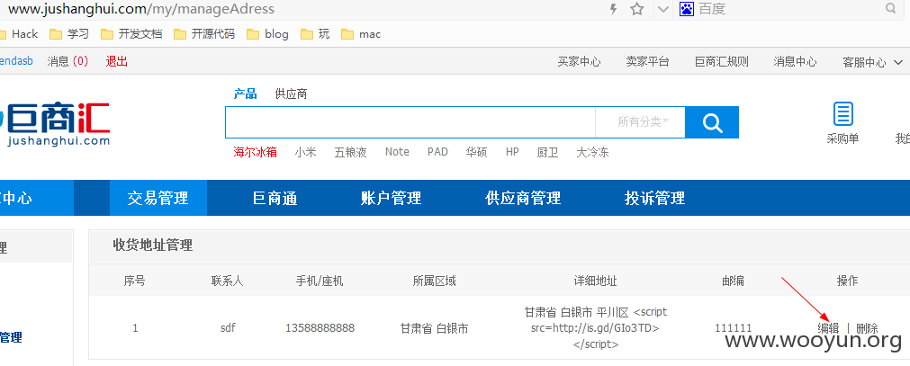Click the Baidu paw search engine icon
The image size is (910, 366).
pyautogui.click(x=687, y=9)
